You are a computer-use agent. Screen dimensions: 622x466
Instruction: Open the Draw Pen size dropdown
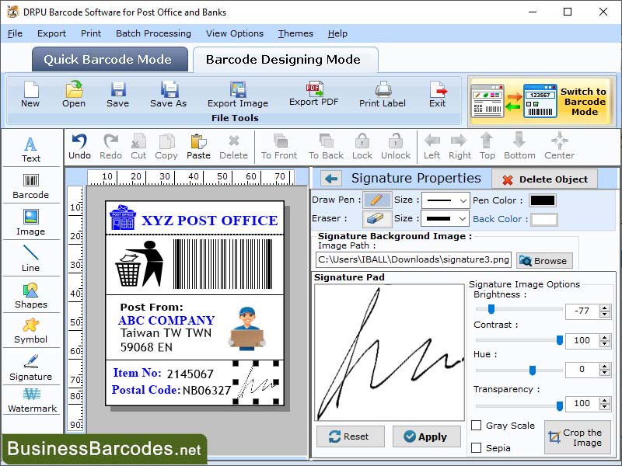click(444, 200)
